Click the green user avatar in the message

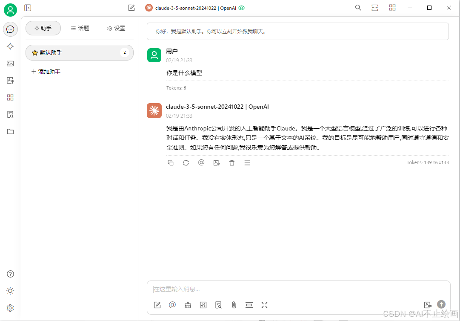click(x=154, y=55)
